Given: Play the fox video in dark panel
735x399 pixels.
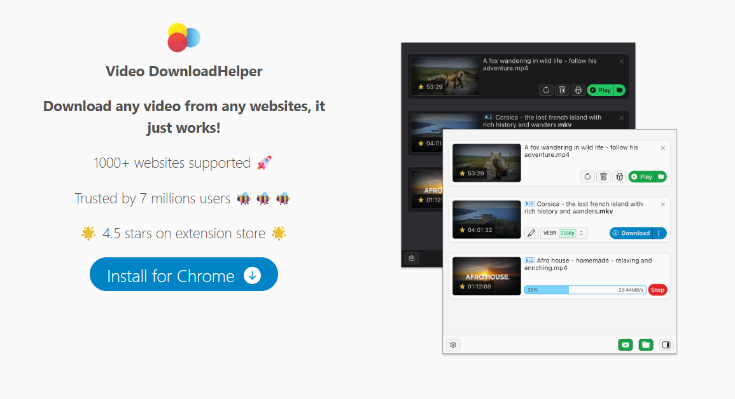Looking at the screenshot, I should pyautogui.click(x=601, y=90).
